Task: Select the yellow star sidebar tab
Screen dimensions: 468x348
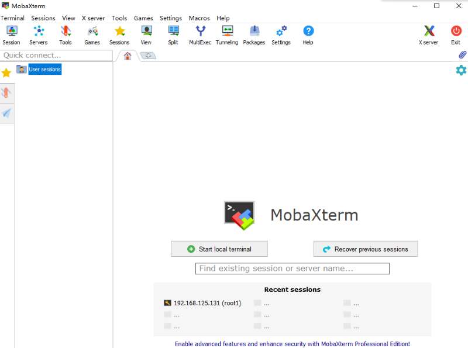Action: 6,73
